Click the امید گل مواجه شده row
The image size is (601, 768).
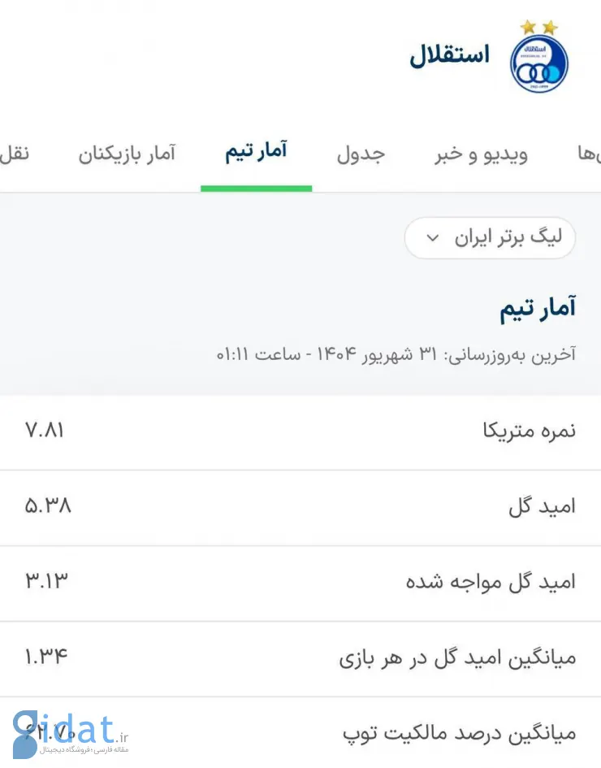click(x=300, y=584)
